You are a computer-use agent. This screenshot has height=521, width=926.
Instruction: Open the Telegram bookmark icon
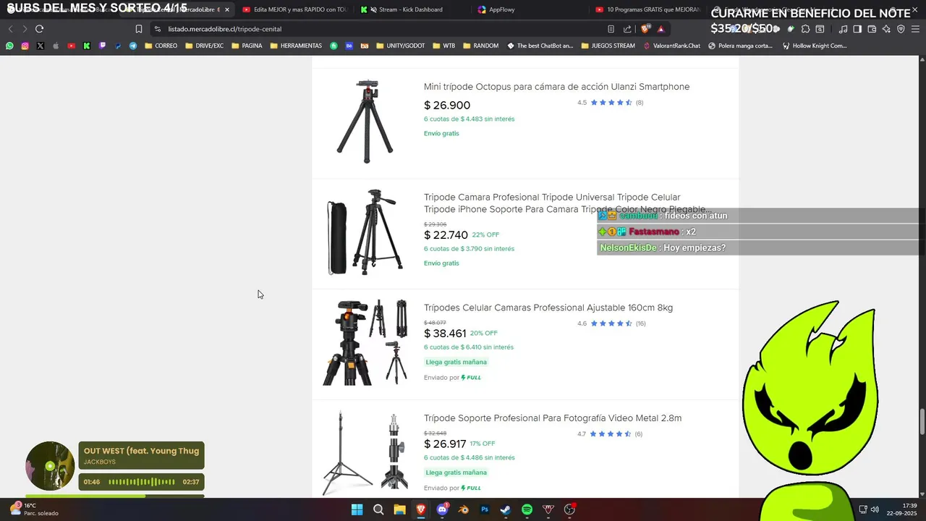click(x=133, y=46)
